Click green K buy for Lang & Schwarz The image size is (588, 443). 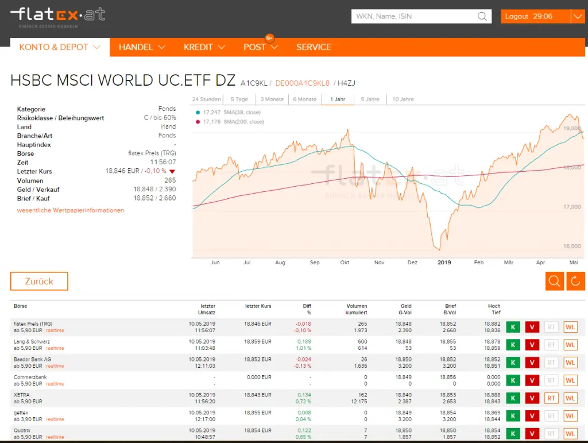tap(513, 345)
